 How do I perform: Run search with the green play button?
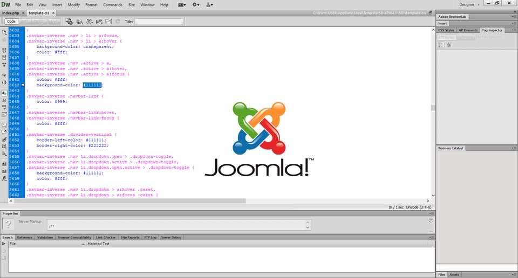tap(4, 244)
